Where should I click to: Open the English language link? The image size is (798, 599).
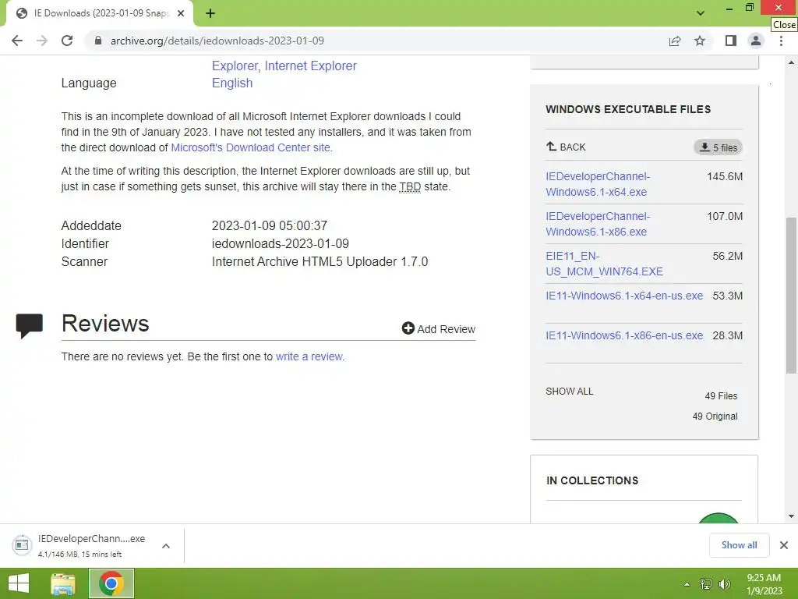[x=232, y=83]
